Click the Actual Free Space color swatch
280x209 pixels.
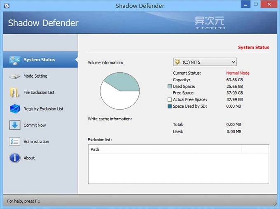tap(170, 99)
